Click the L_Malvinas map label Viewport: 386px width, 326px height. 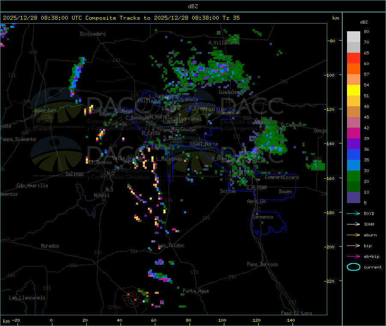coord(169,159)
